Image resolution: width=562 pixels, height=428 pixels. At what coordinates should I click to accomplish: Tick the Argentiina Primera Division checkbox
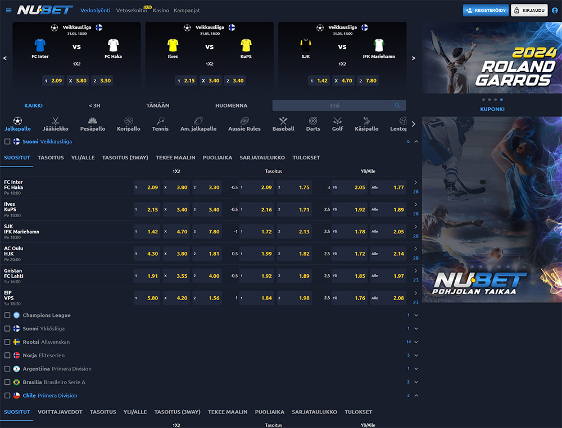[7, 369]
